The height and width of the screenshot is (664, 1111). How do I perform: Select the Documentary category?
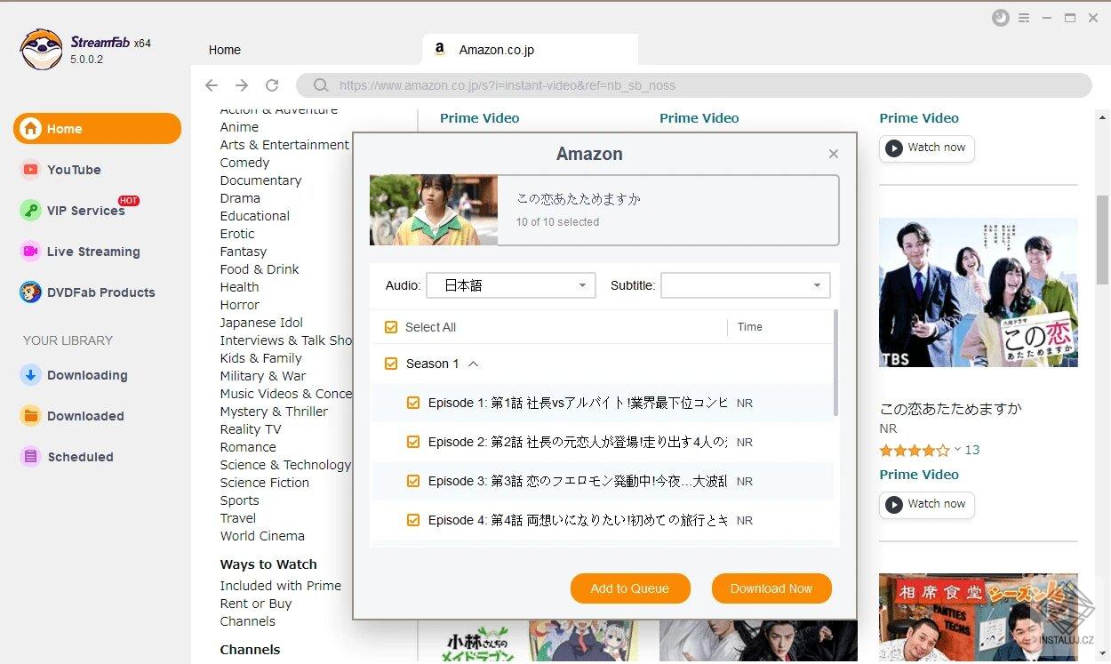coord(260,180)
